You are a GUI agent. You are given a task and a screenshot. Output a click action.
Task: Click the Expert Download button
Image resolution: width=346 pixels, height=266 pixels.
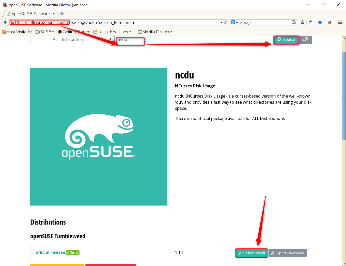point(288,253)
